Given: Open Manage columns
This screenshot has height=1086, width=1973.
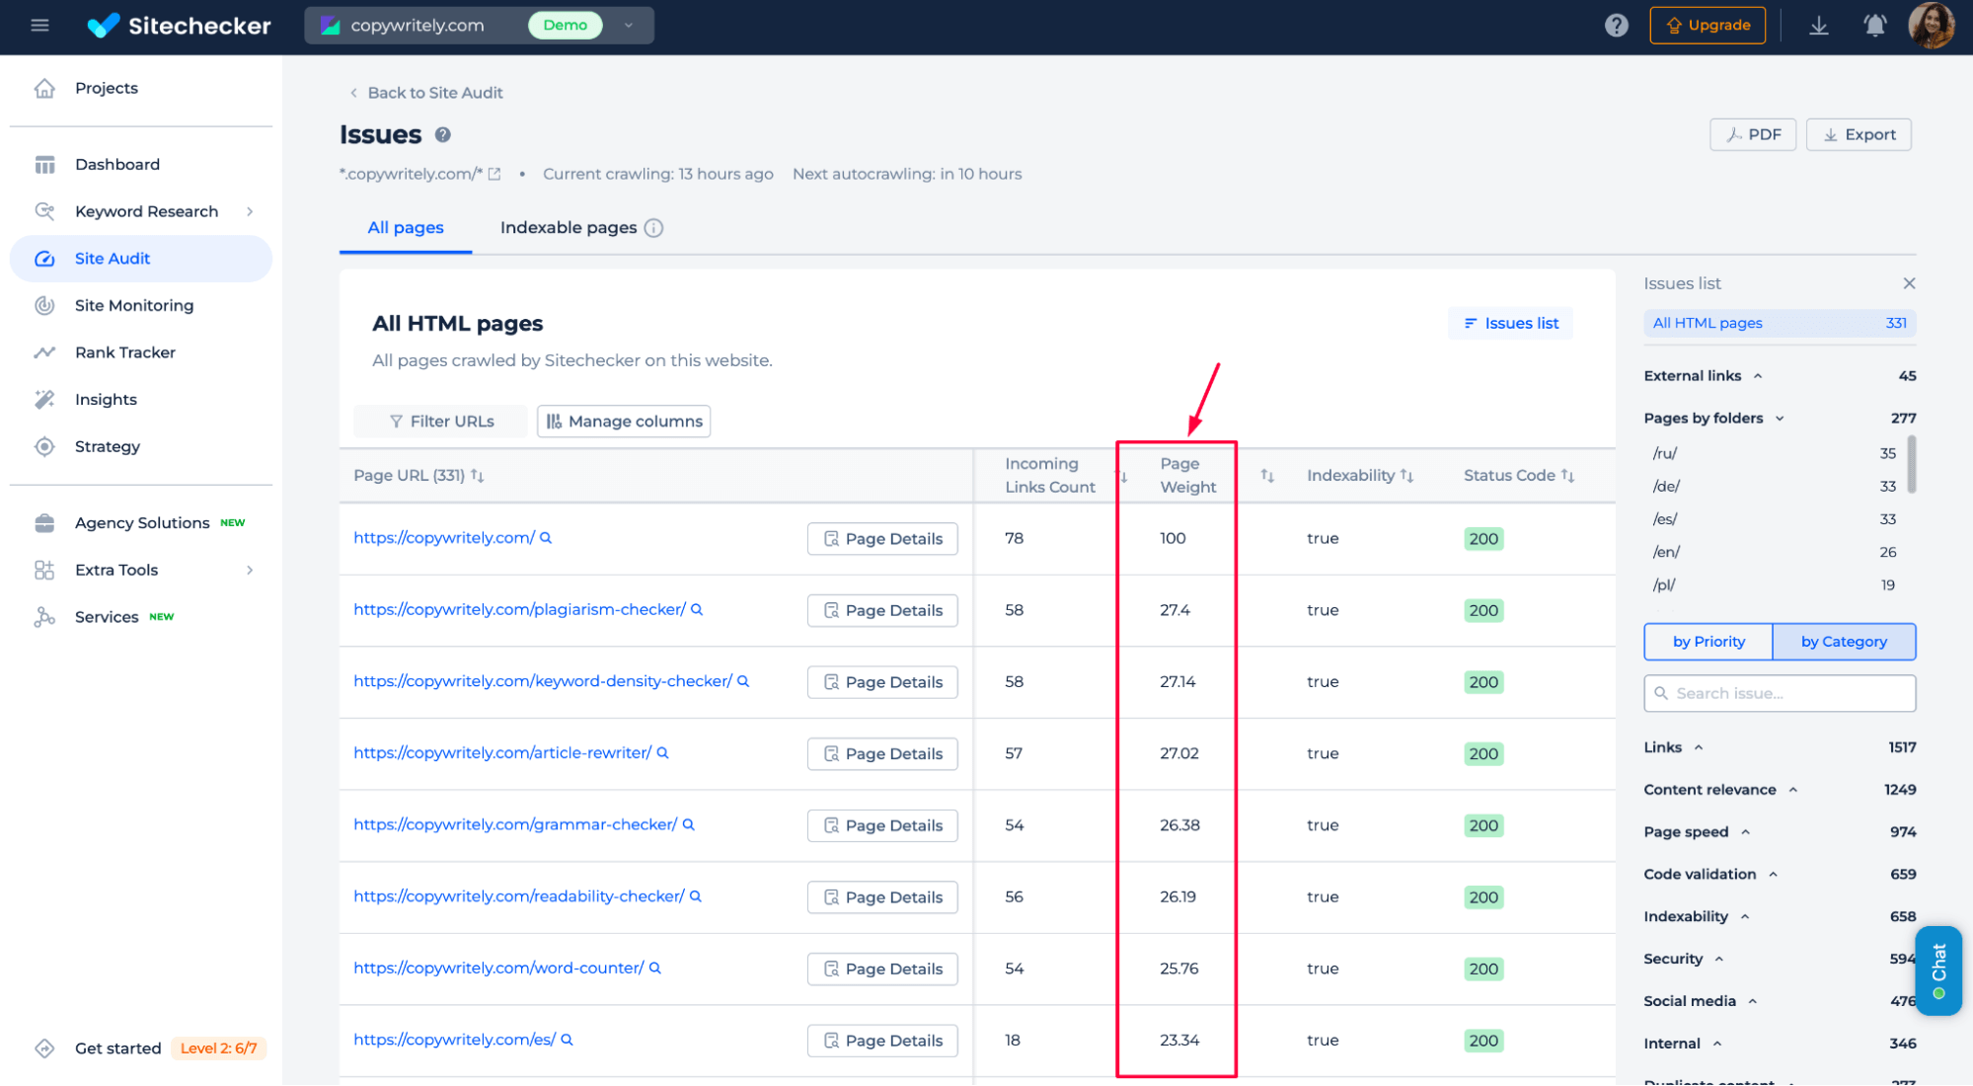Looking at the screenshot, I should (x=624, y=422).
